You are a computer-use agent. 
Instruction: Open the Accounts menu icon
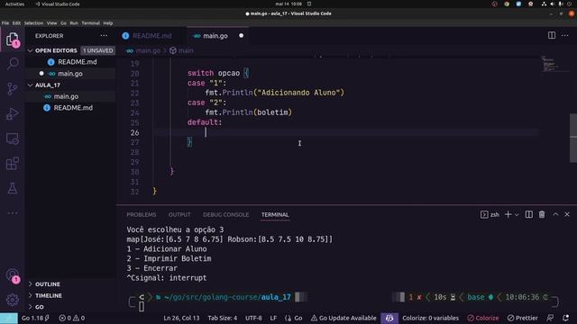click(x=12, y=275)
